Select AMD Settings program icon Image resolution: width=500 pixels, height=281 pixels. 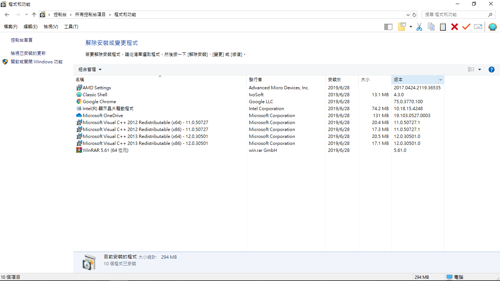click(79, 88)
